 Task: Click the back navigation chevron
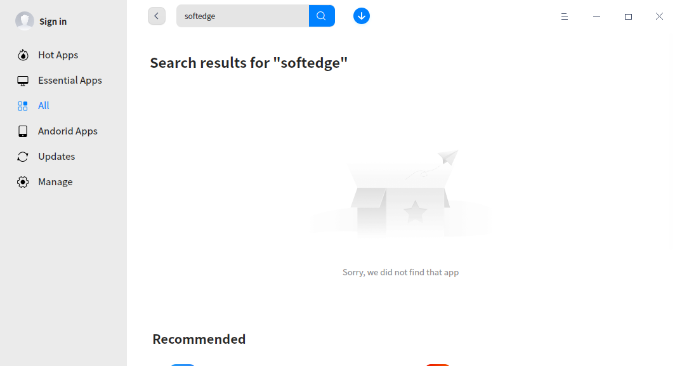pyautogui.click(x=157, y=16)
